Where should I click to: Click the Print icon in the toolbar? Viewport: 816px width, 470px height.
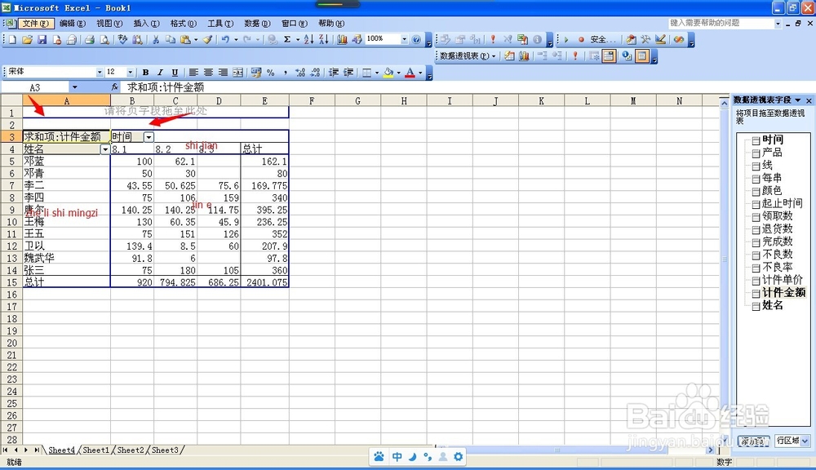tap(90, 39)
